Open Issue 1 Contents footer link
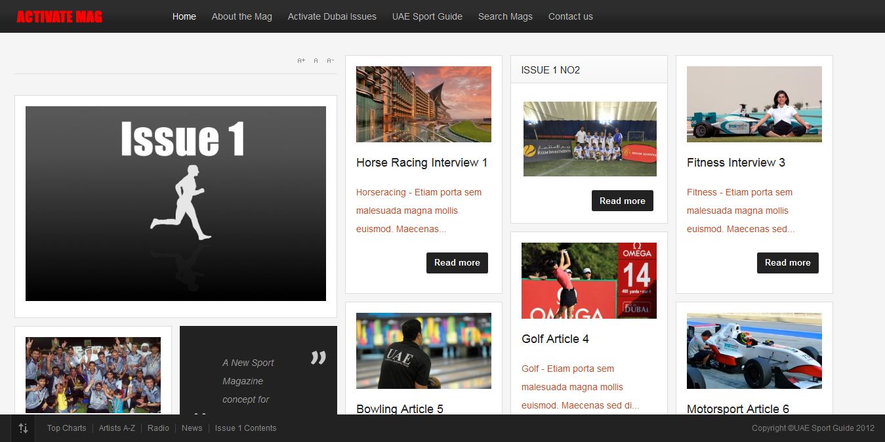Screen dimensions: 885x442 tap(245, 428)
